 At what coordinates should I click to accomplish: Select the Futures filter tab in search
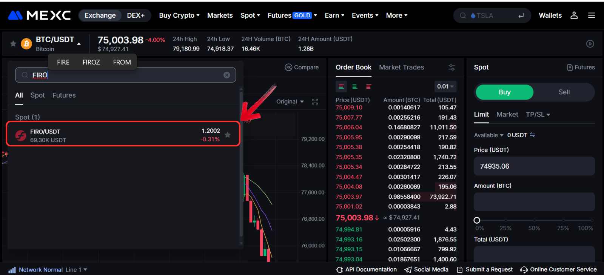pos(64,95)
